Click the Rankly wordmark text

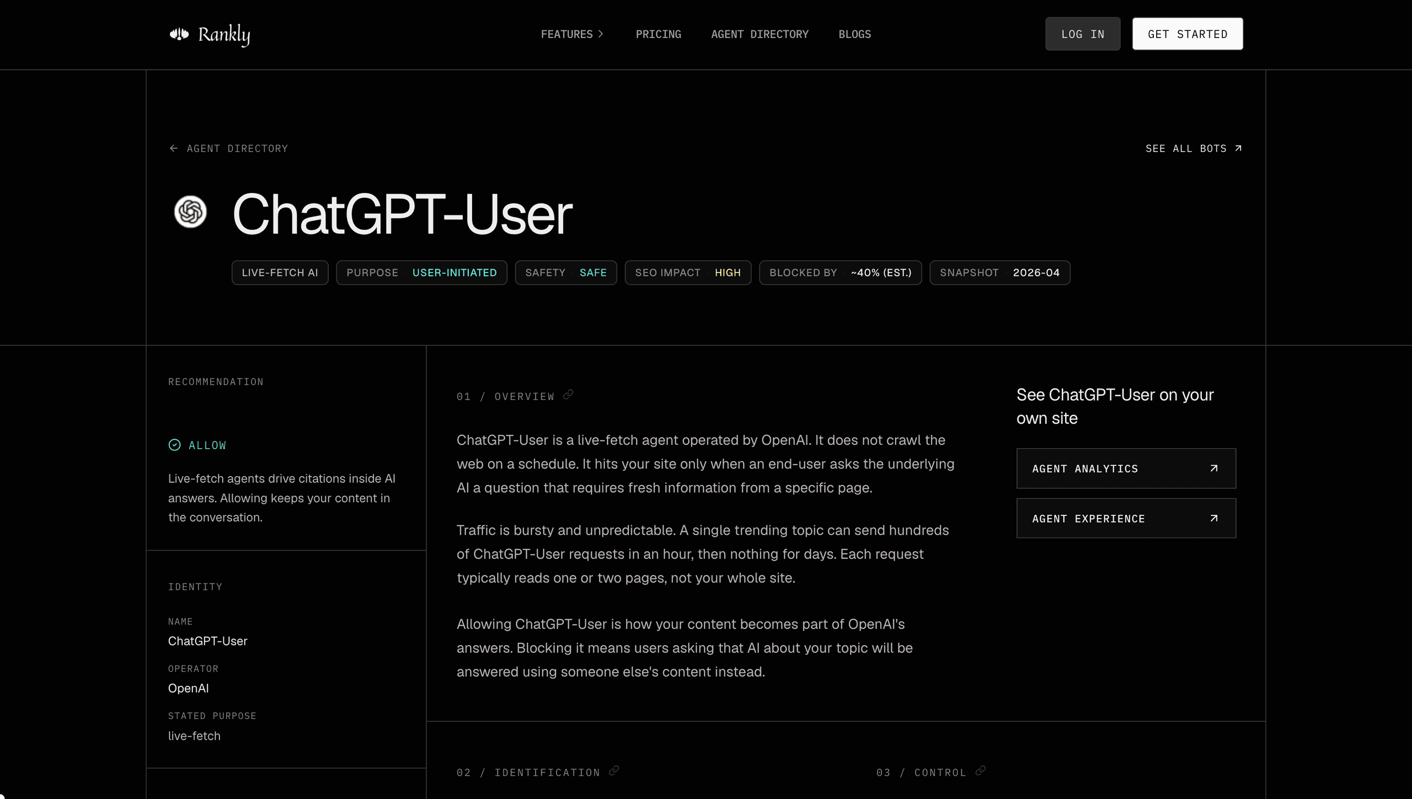tap(224, 35)
